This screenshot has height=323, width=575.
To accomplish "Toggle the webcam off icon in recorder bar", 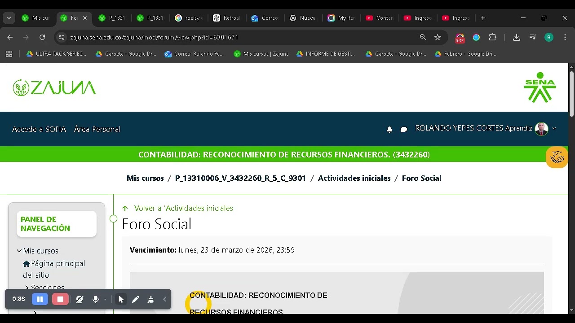I will pos(80,299).
